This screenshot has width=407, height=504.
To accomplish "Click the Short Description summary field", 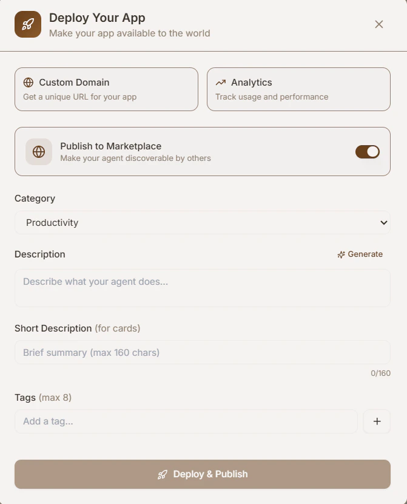I will [203, 352].
